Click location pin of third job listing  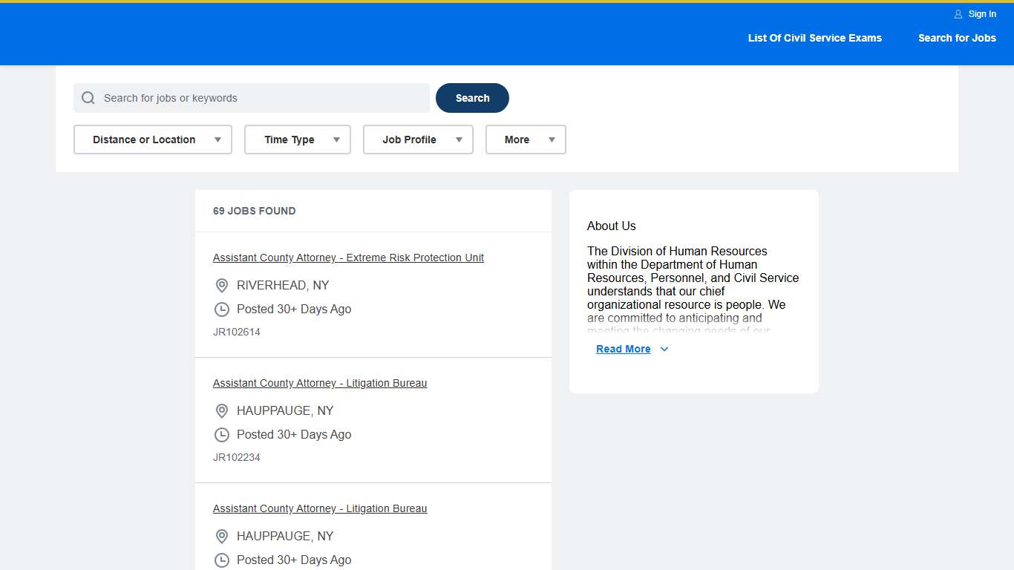221,537
